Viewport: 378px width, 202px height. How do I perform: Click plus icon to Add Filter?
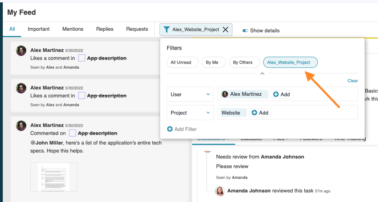[170, 129]
